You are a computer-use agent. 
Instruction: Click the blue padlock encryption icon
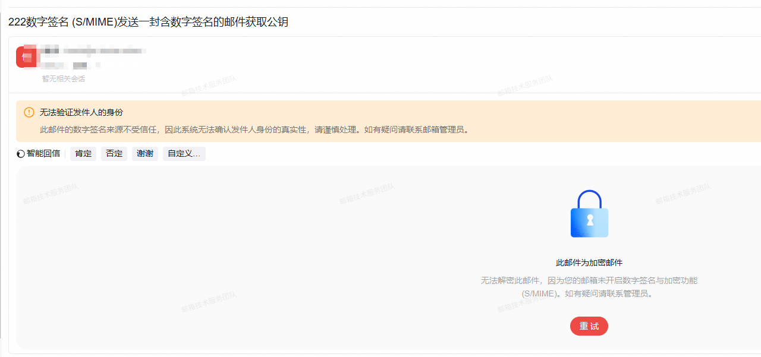pos(589,214)
